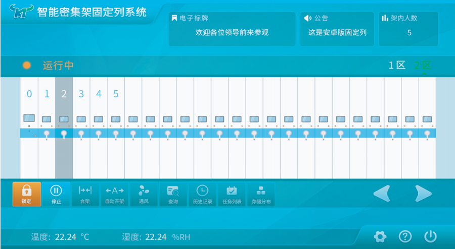
Task: Open 存储分布 storage distribution icon
Action: coord(261,191)
